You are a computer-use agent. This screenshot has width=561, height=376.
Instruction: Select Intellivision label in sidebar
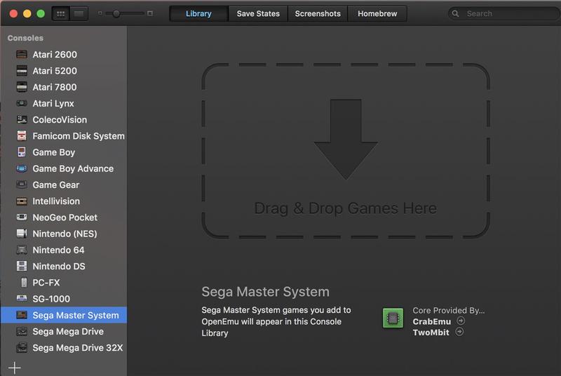[56, 201]
